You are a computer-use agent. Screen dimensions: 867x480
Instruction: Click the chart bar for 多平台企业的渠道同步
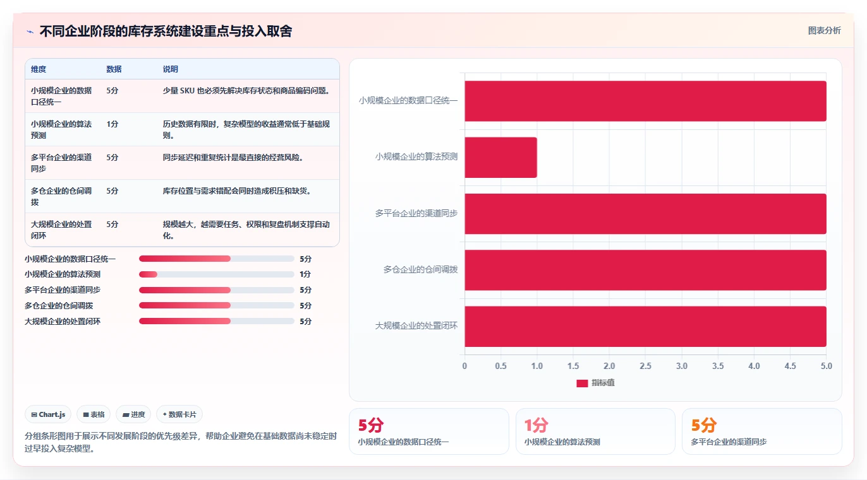645,214
